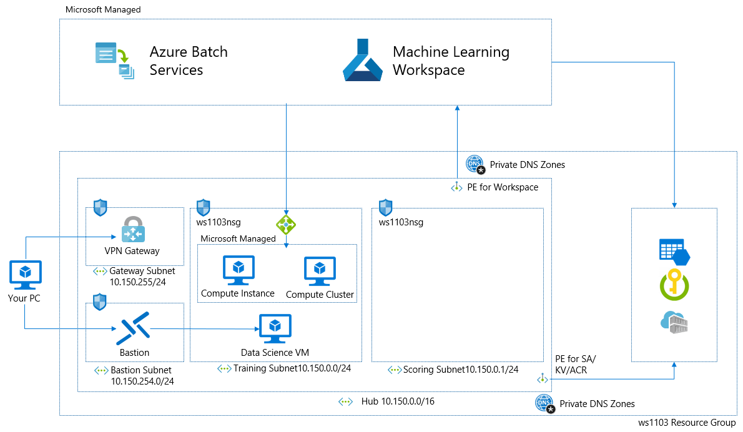Click the 'Scoring Subnet10.150.0.1/24' text
This screenshot has height=432, width=743.
(461, 370)
